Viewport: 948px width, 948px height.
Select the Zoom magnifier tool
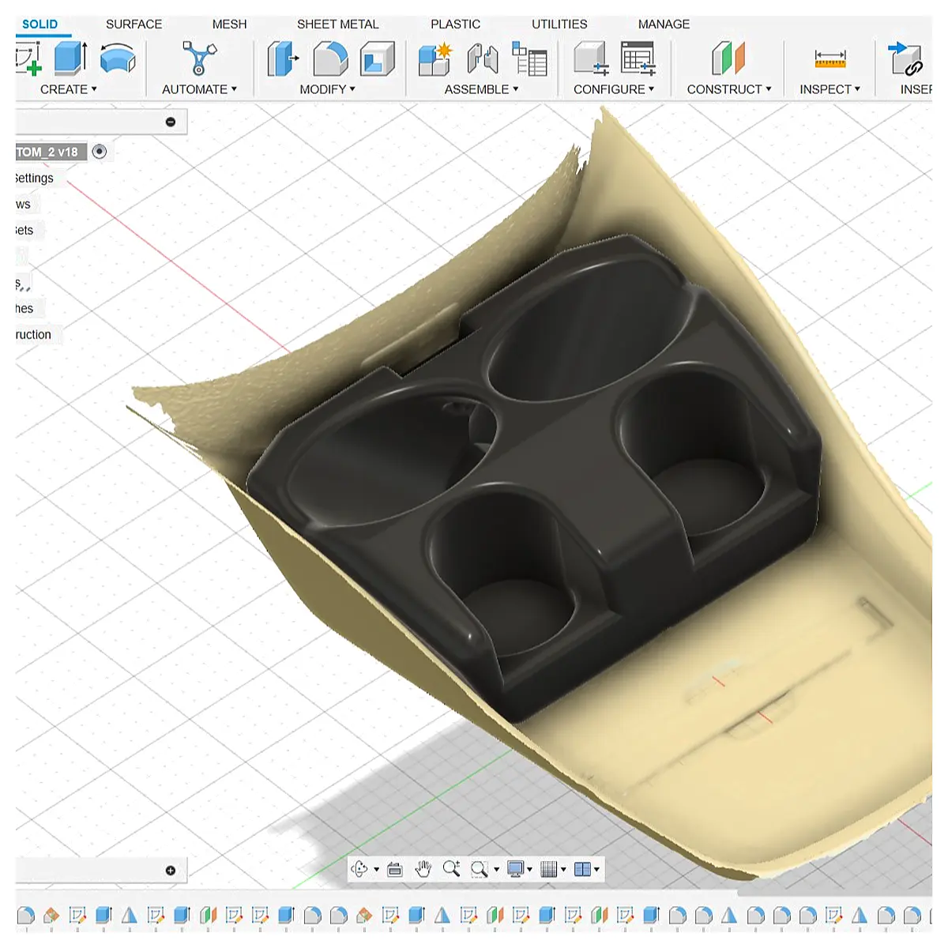[451, 869]
